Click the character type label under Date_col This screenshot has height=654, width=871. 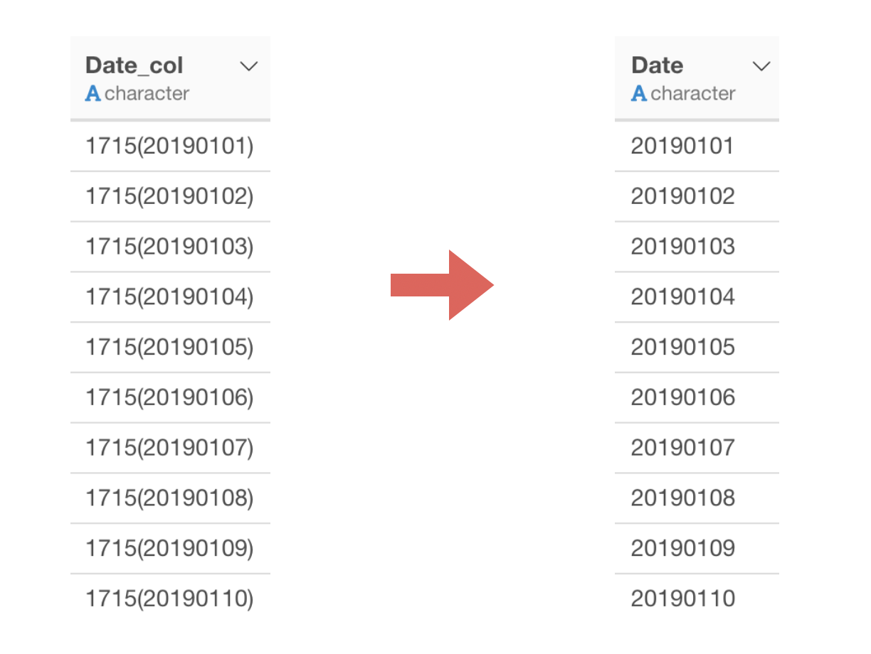(147, 94)
